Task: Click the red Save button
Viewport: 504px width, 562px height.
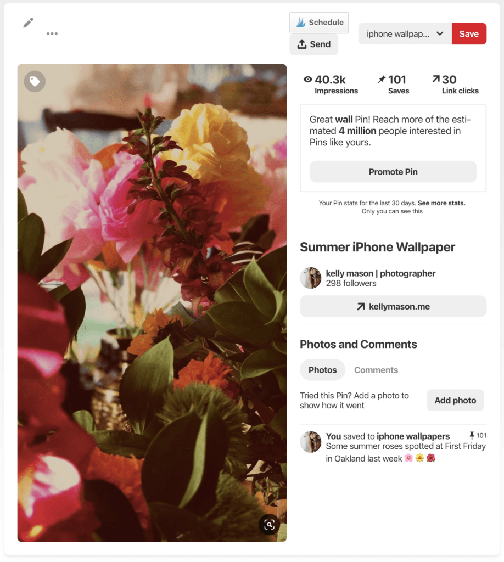Action: pyautogui.click(x=469, y=34)
